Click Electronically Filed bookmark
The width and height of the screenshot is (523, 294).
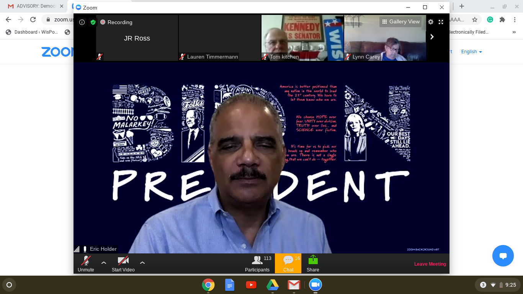pos(469,32)
